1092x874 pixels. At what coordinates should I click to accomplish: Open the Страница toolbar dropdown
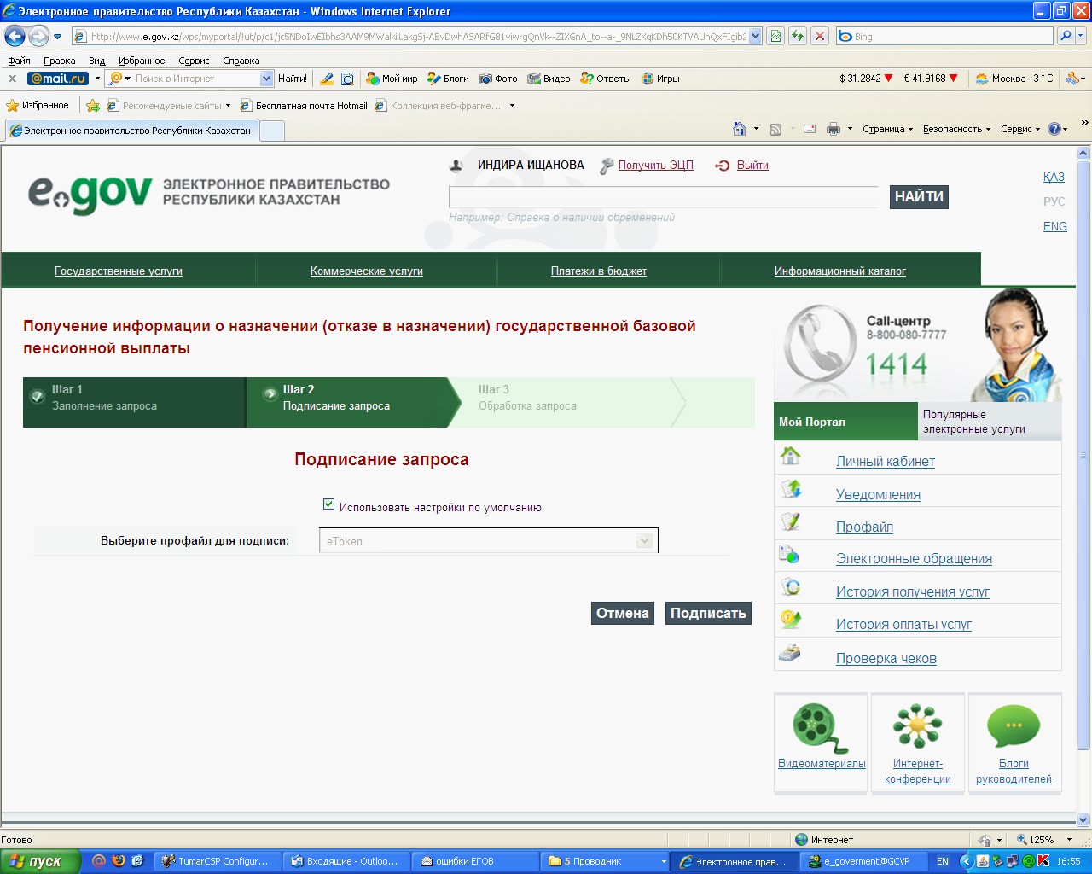click(x=887, y=129)
